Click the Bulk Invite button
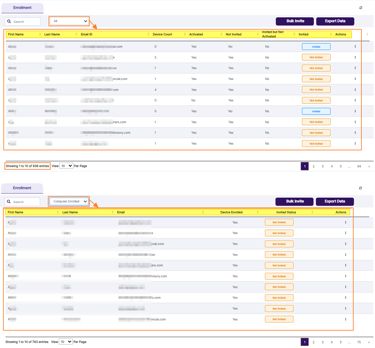Screen dimensions: 375x348 (x=294, y=21)
